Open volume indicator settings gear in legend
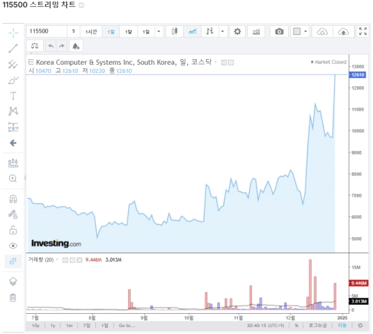 [x=72, y=260]
